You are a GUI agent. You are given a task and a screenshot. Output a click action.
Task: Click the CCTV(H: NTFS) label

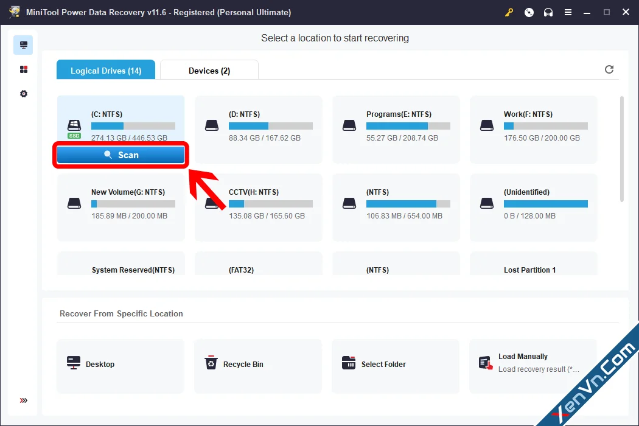[x=254, y=192]
